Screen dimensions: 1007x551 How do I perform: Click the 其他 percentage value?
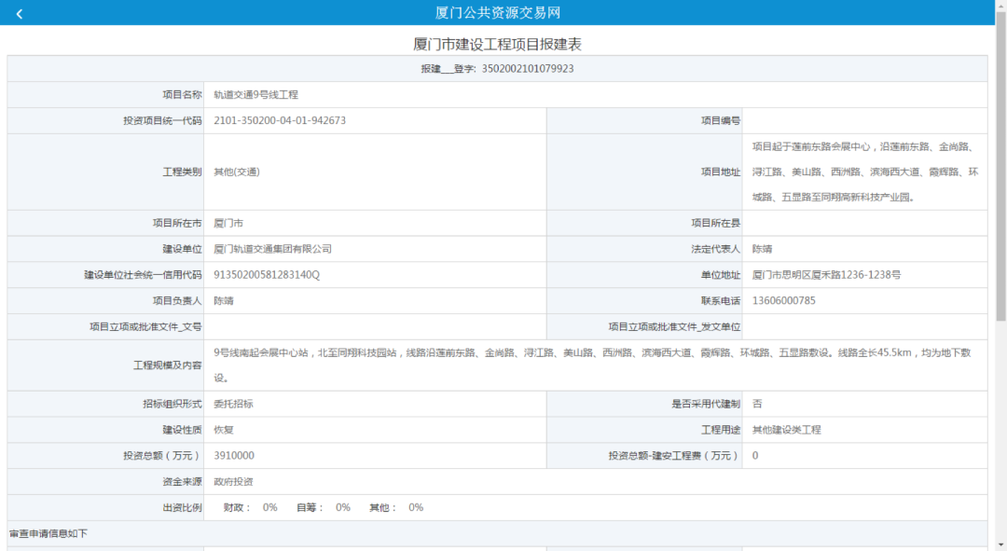click(x=416, y=507)
